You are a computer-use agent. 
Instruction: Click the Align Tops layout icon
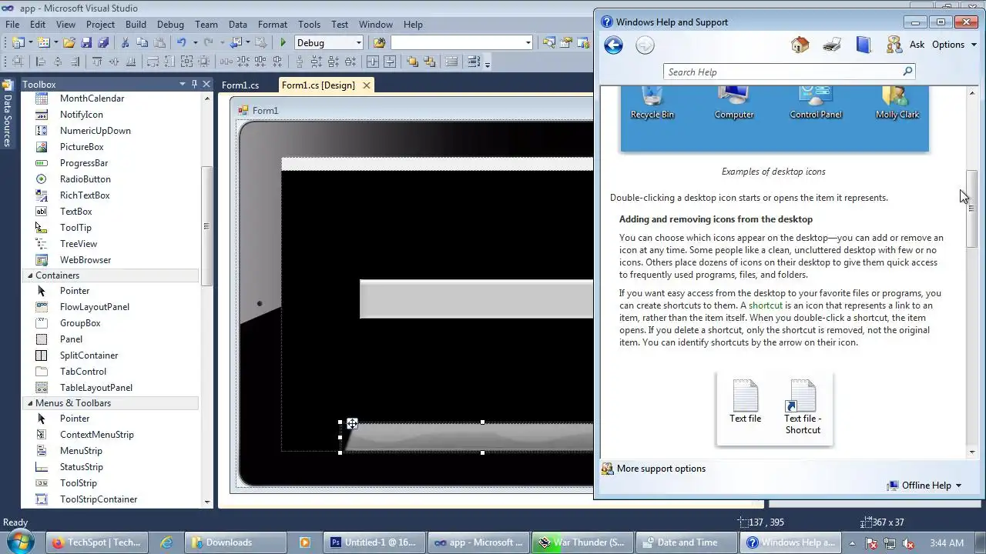97,62
